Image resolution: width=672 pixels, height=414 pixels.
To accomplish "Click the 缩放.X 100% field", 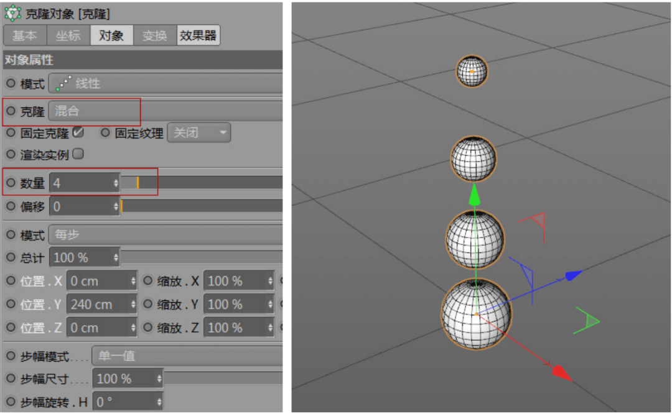I will (x=239, y=281).
